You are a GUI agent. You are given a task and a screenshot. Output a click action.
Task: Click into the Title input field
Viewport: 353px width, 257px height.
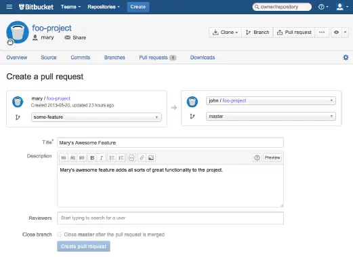pyautogui.click(x=170, y=142)
